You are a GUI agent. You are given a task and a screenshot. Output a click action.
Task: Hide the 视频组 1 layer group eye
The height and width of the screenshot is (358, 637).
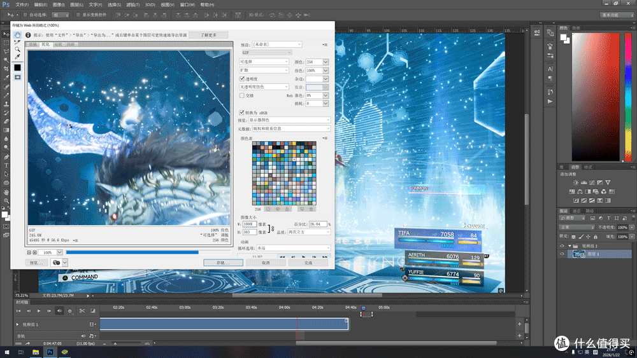point(562,245)
